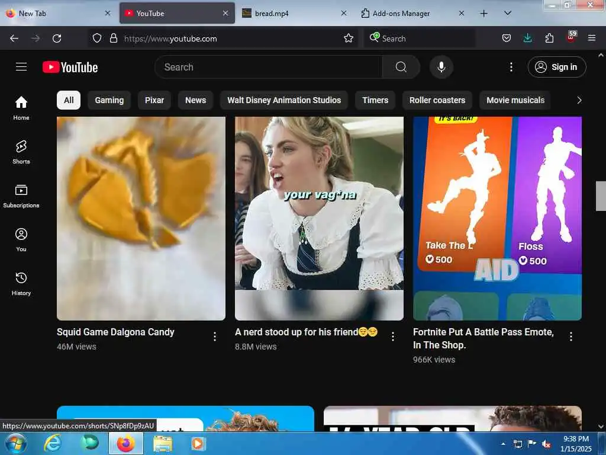Select the Gaming category chip
Viewport: 606px width, 455px height.
pos(109,100)
